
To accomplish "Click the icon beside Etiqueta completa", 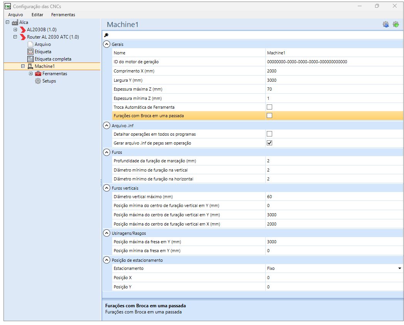I will click(30, 59).
